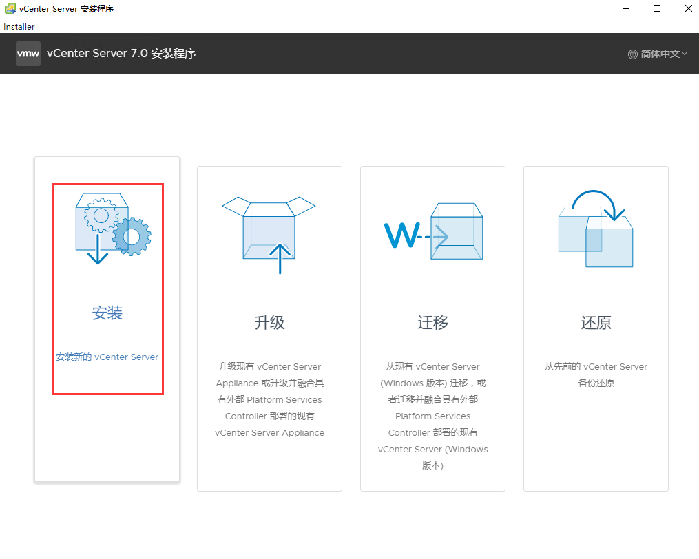Image resolution: width=699 pixels, height=559 pixels.
Task: Open the Installer menu
Action: [19, 27]
